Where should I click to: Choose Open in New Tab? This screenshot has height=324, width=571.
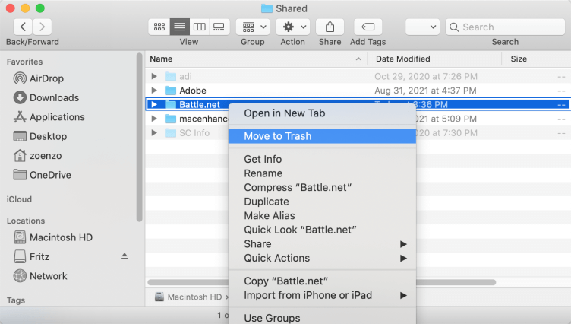point(322,113)
